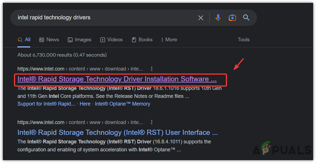Expand the More search categories menu
Viewport: 316px width, 163px height.
point(169,40)
